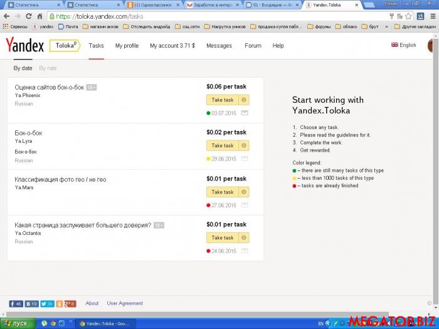Click the Toloka beta logo badge
Viewport: 439px width, 329px height.
tap(65, 46)
